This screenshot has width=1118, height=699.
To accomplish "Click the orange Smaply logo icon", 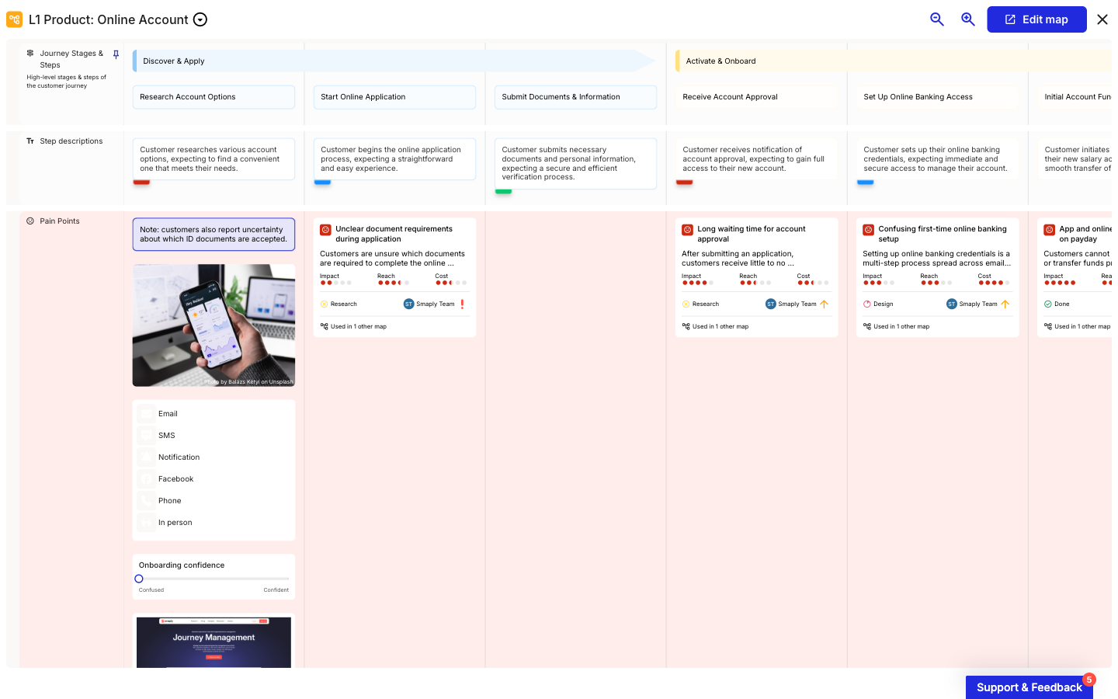I will [14, 19].
